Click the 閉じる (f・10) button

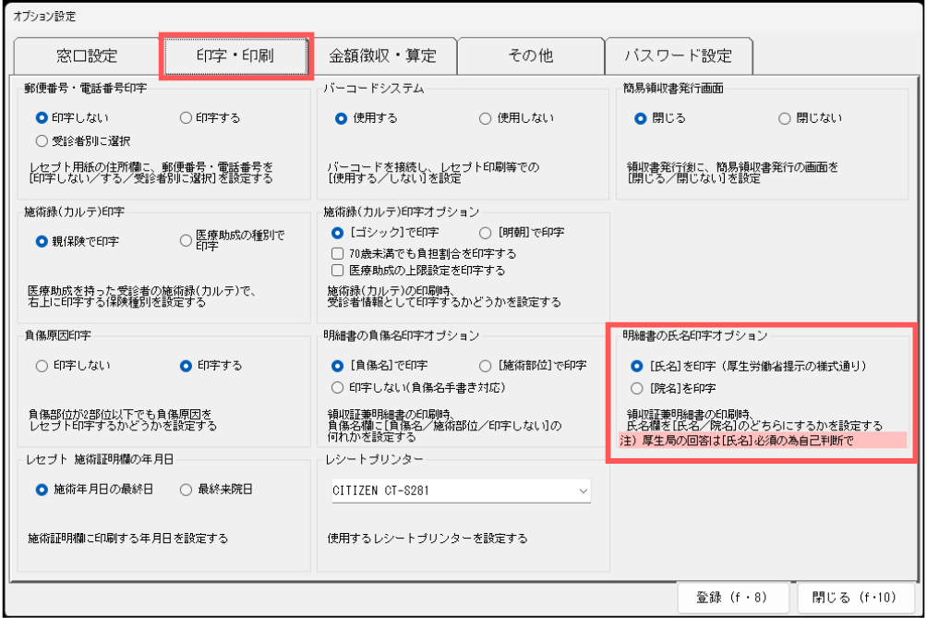pyautogui.click(x=854, y=598)
